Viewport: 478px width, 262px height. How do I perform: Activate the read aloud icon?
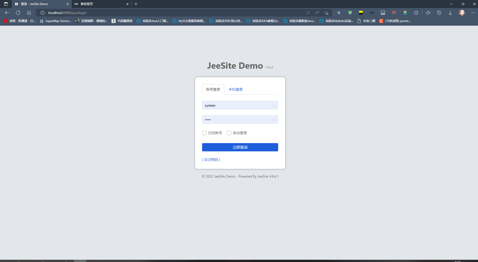pyautogui.click(x=317, y=13)
